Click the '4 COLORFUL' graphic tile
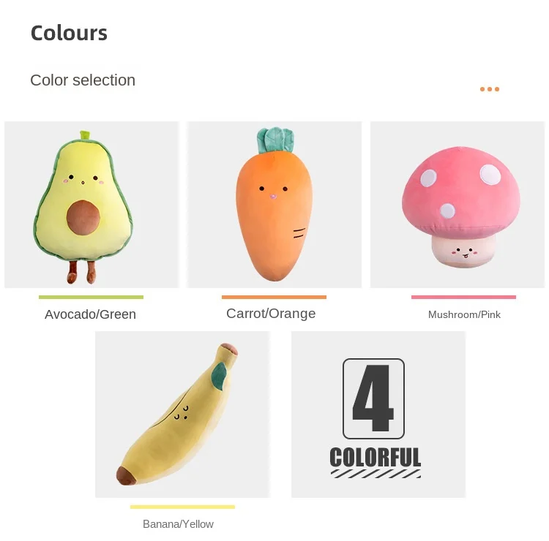 (378, 415)
